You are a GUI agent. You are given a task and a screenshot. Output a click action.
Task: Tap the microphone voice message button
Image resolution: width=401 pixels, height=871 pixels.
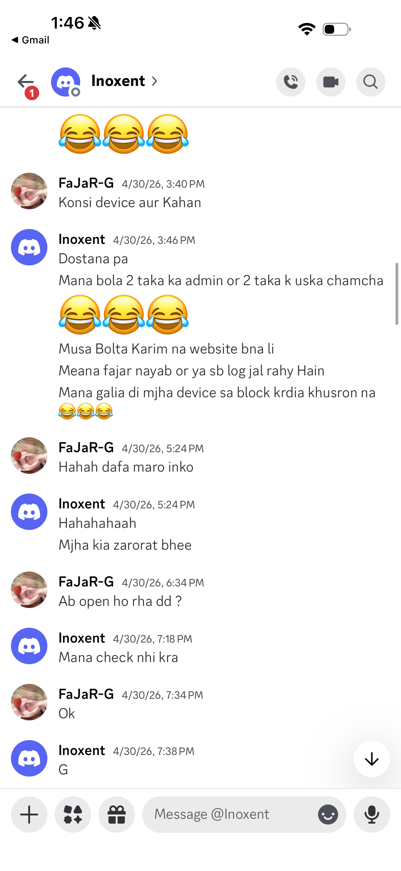372,814
